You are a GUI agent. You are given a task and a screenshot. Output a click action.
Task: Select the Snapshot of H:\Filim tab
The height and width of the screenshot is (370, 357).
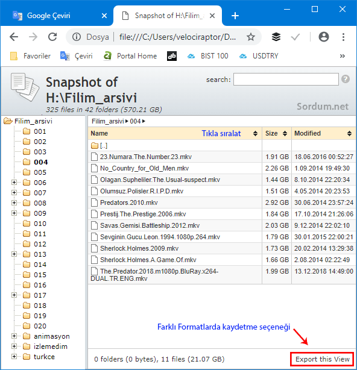[168, 16]
